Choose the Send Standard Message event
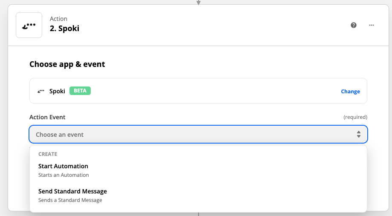 72,191
